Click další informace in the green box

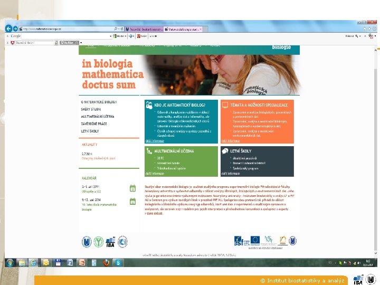click(155, 174)
